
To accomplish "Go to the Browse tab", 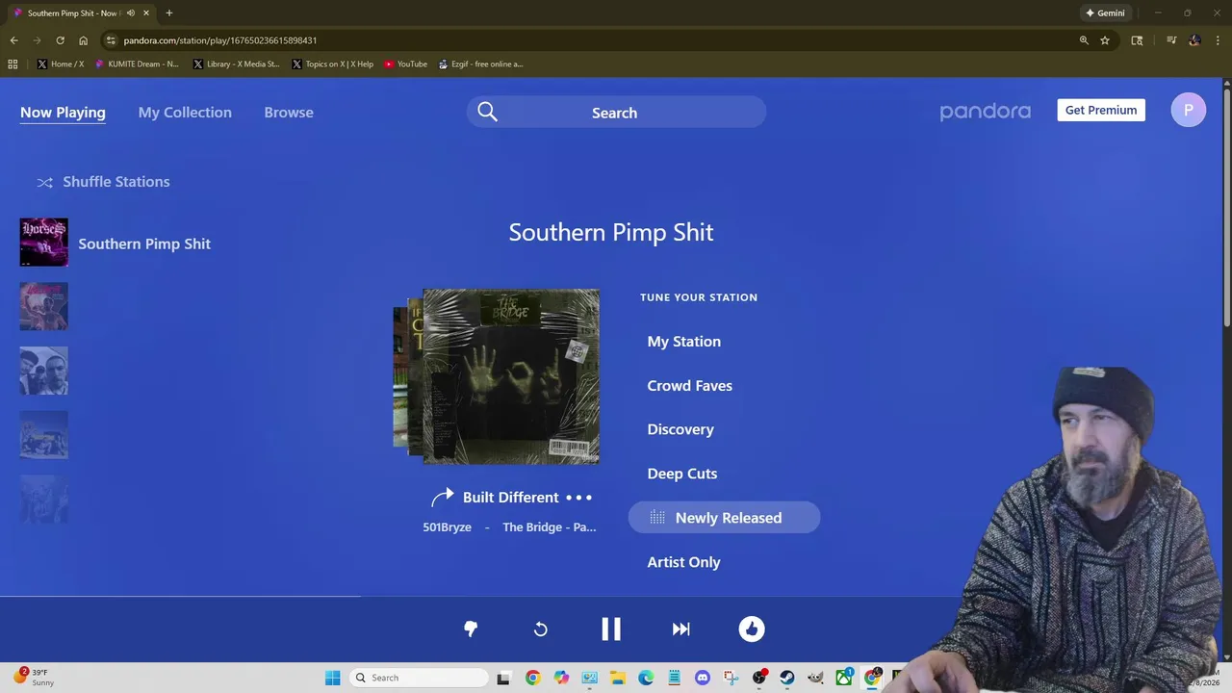I will coord(289,113).
